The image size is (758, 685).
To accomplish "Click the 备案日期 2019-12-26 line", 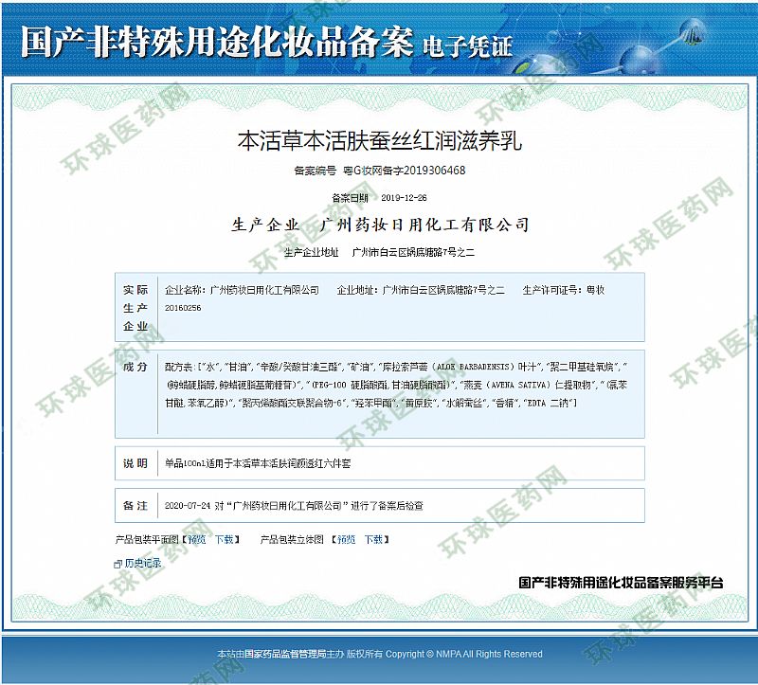I will point(379,198).
